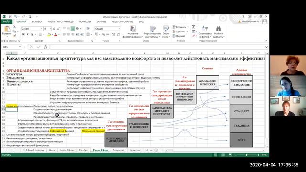Open the number format Общий dropdown
Screen dimensions: 306x172
pyautogui.click(x=119, y=29)
